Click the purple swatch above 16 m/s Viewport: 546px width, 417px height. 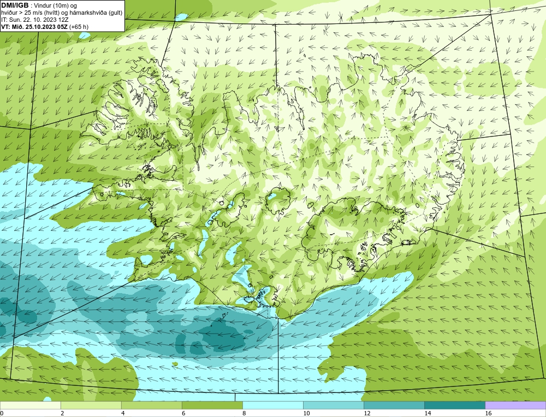[x=515, y=405]
